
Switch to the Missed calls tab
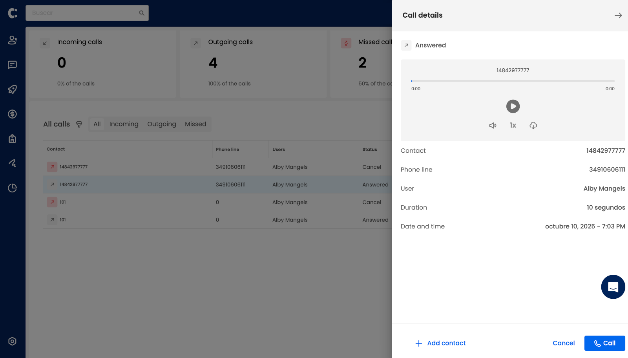pyautogui.click(x=195, y=124)
